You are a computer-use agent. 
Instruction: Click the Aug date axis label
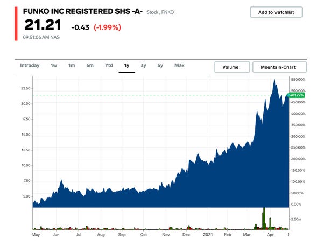click(x=101, y=235)
